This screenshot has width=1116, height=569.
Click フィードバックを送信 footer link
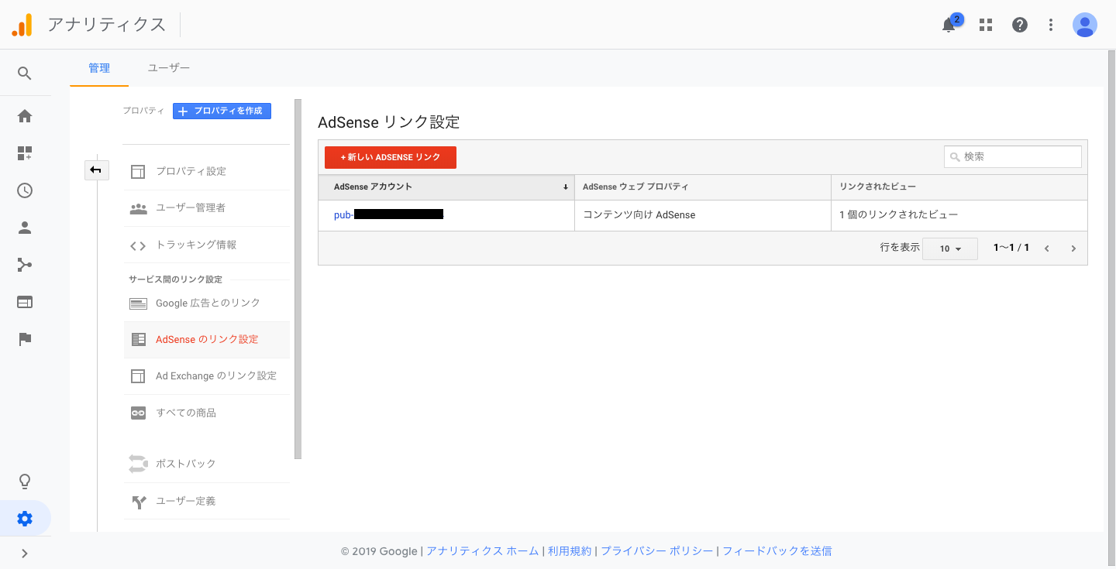[x=777, y=551]
